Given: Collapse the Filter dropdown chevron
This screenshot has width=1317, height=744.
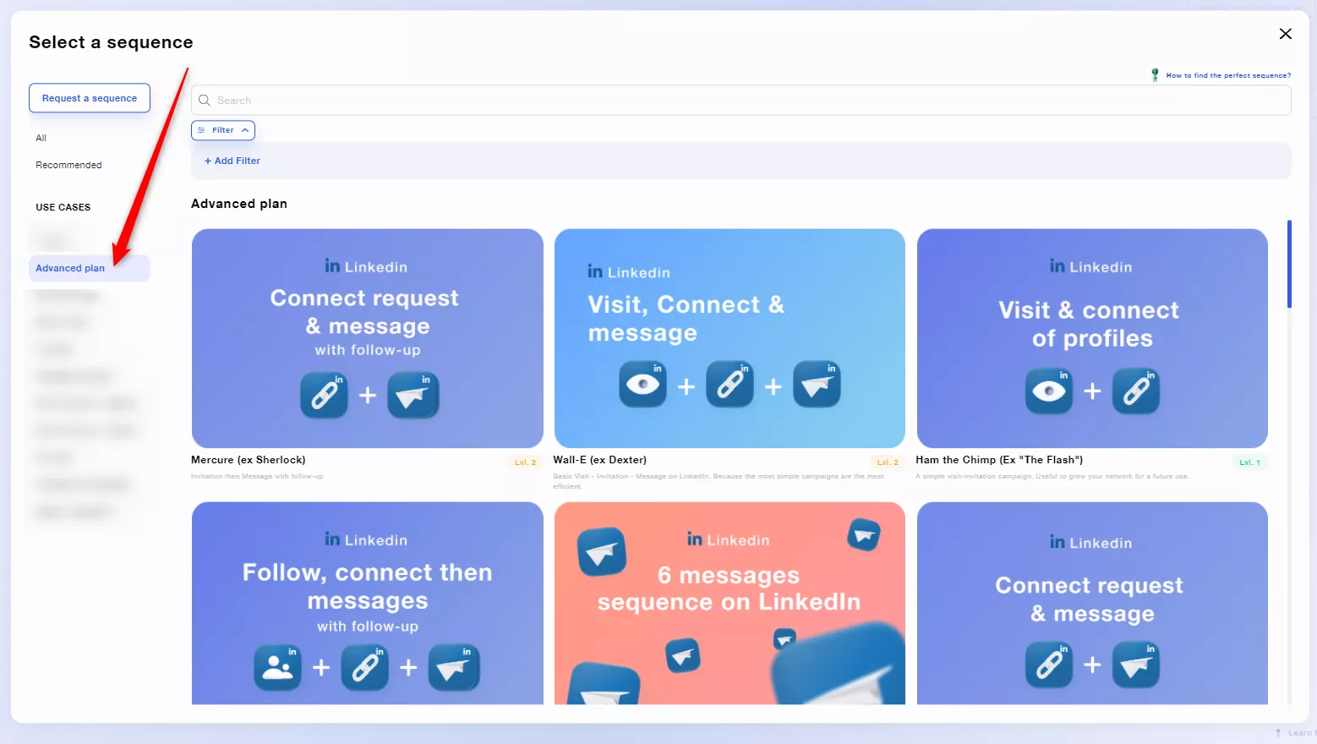Looking at the screenshot, I should pyautogui.click(x=243, y=130).
